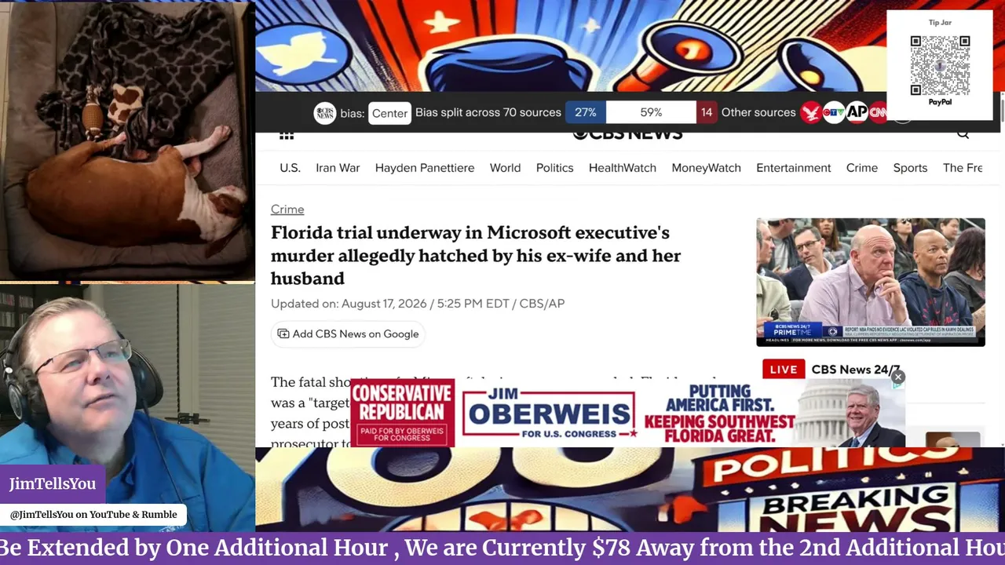Click the Center bias rating badge
Image resolution: width=1005 pixels, height=565 pixels.
pyautogui.click(x=389, y=113)
